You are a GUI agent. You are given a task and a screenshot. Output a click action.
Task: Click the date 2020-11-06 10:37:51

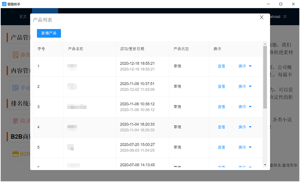point(137,84)
